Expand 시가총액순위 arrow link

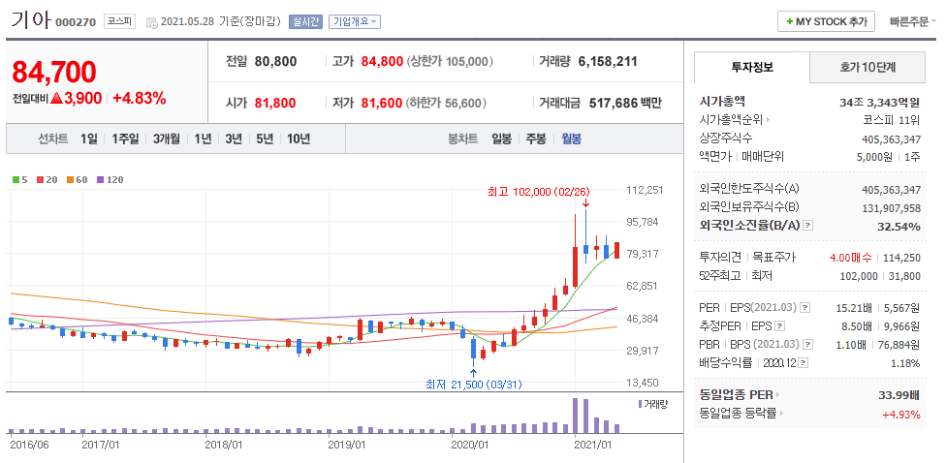733,119
